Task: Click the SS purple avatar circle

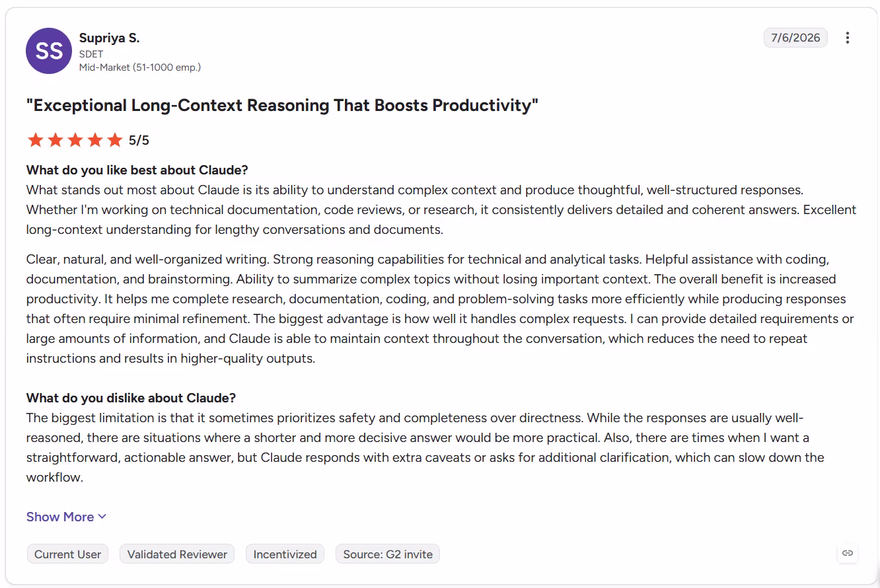Action: pyautogui.click(x=49, y=51)
